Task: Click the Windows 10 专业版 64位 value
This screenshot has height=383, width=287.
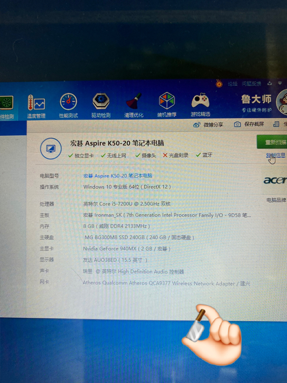Action: point(127,187)
